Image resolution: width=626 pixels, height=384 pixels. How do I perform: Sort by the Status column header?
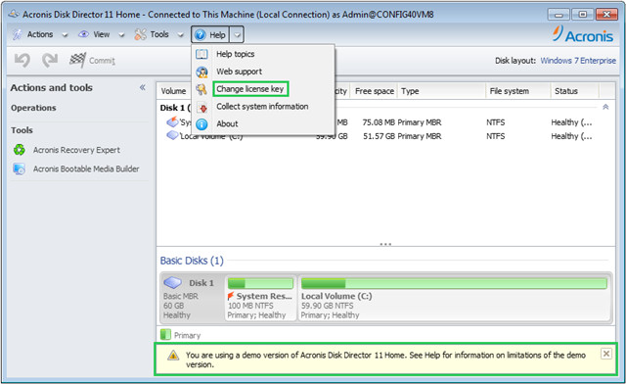566,91
